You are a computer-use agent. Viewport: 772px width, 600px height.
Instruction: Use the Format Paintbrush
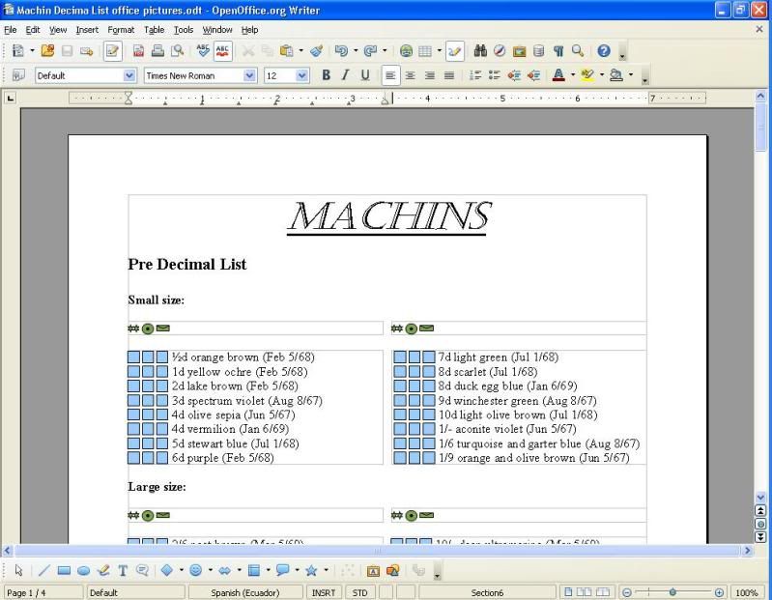coord(317,50)
